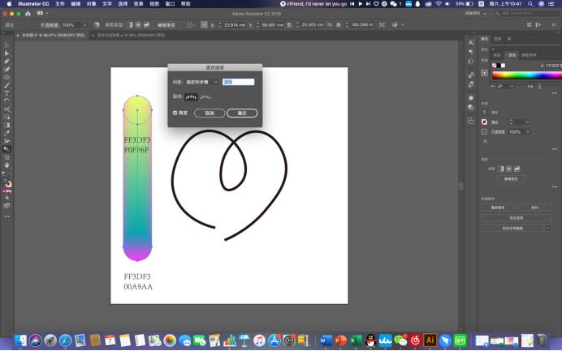Pick a hue on color spectrum bar

(527, 75)
